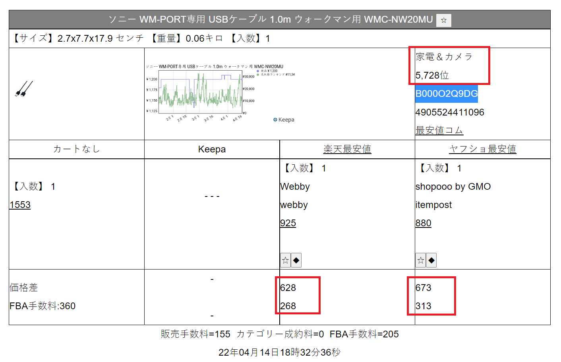Click the Keepa column's --- placeholder
This screenshot has height=362, width=561.
click(x=212, y=196)
